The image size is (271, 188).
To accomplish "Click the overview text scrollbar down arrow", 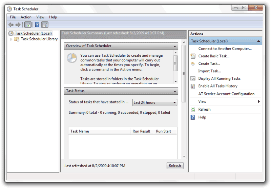I will [175, 81].
